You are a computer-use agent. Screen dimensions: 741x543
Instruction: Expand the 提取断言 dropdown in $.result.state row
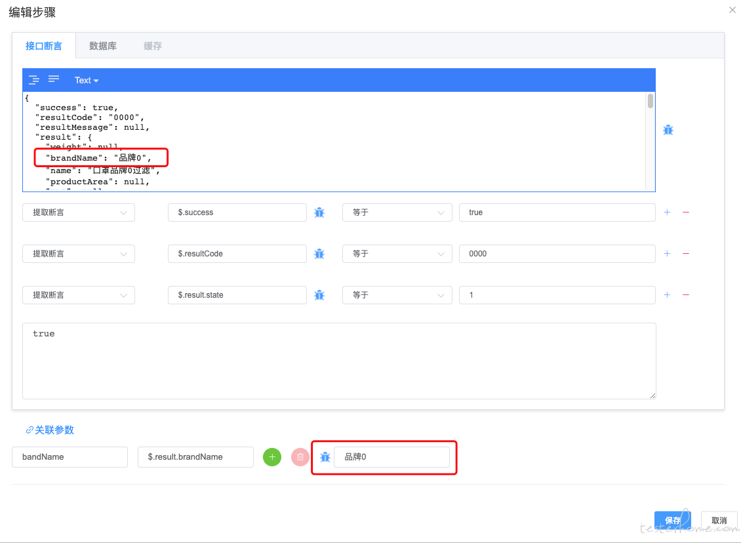point(79,295)
